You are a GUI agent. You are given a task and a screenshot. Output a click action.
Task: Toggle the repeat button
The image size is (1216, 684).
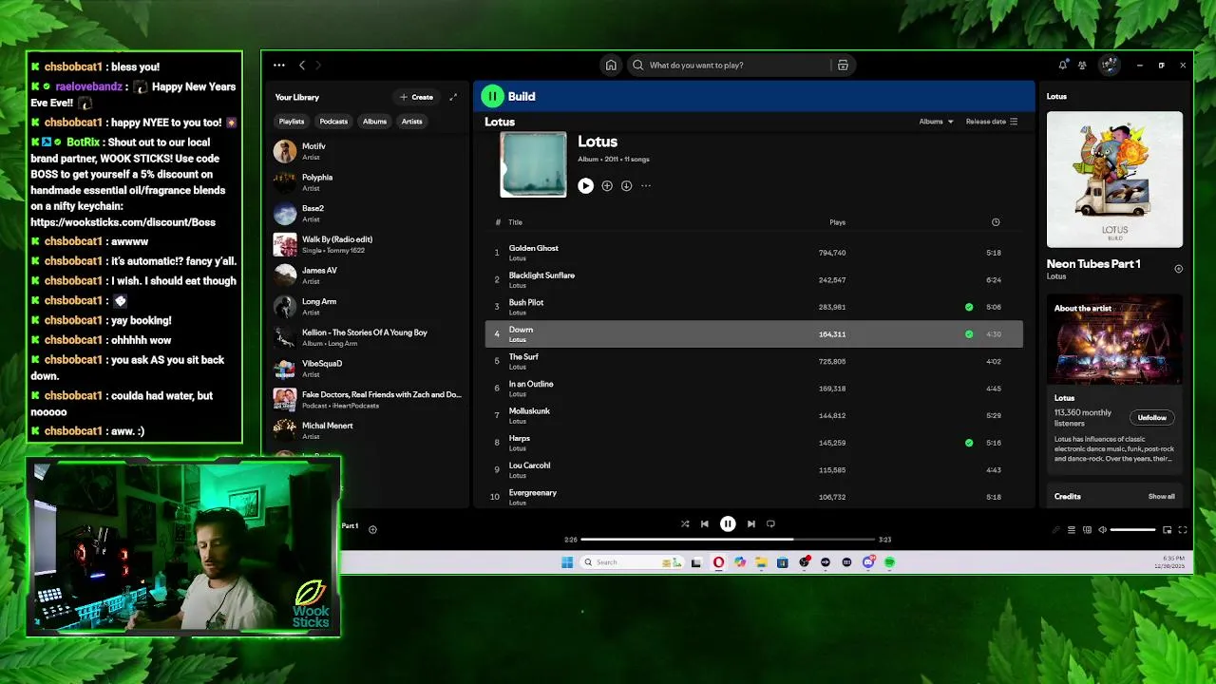pyautogui.click(x=770, y=523)
